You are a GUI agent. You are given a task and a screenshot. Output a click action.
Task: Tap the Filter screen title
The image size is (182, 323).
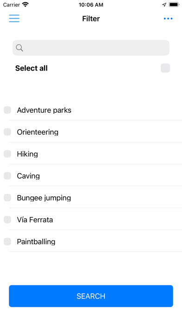(91, 19)
